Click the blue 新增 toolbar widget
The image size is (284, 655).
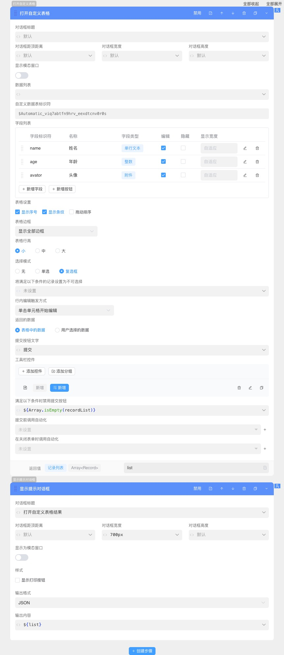(59, 388)
